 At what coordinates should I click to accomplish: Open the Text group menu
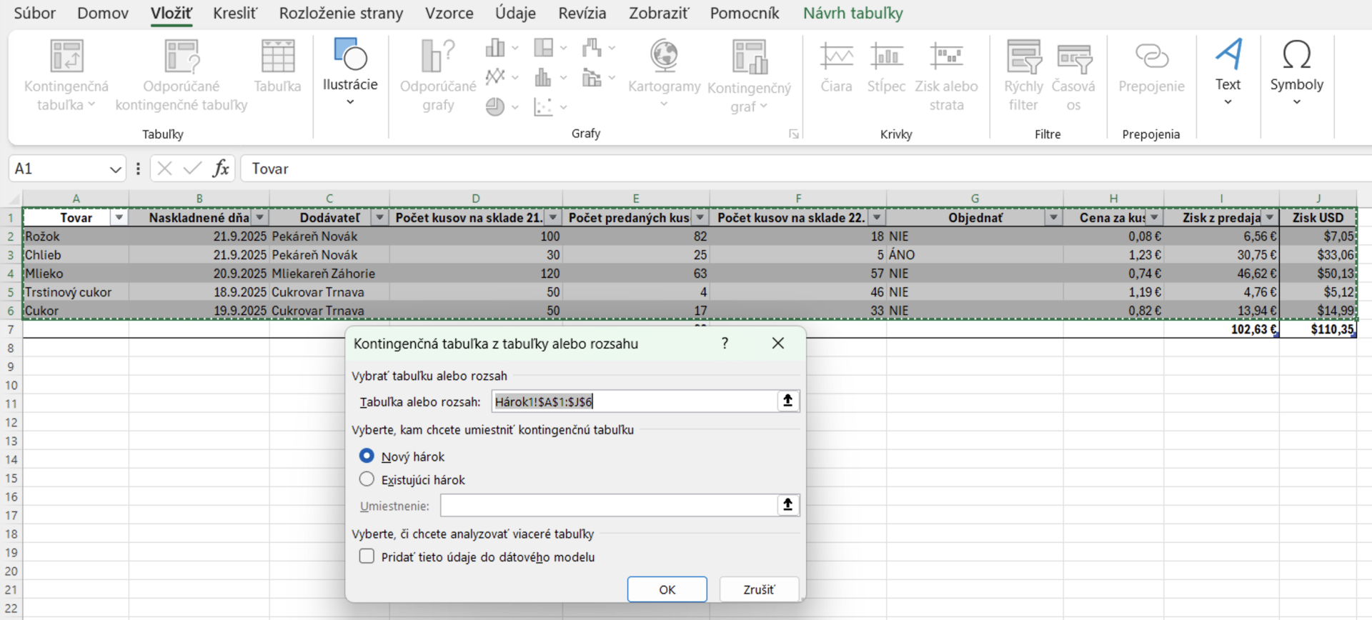(x=1228, y=73)
